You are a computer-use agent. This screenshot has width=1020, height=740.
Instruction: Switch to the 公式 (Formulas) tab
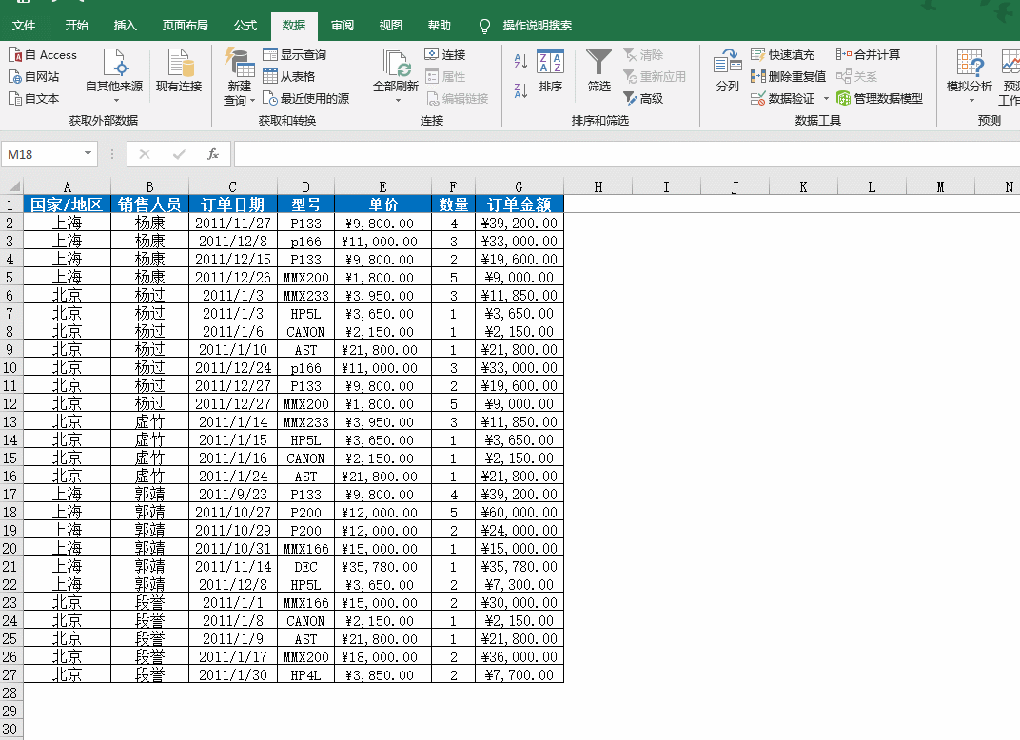click(x=245, y=26)
